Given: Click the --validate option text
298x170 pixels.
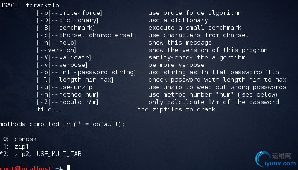Looking at the screenshot, I should point(64,57).
